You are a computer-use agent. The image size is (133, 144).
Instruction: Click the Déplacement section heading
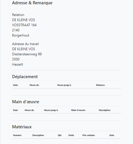coord(25,77)
